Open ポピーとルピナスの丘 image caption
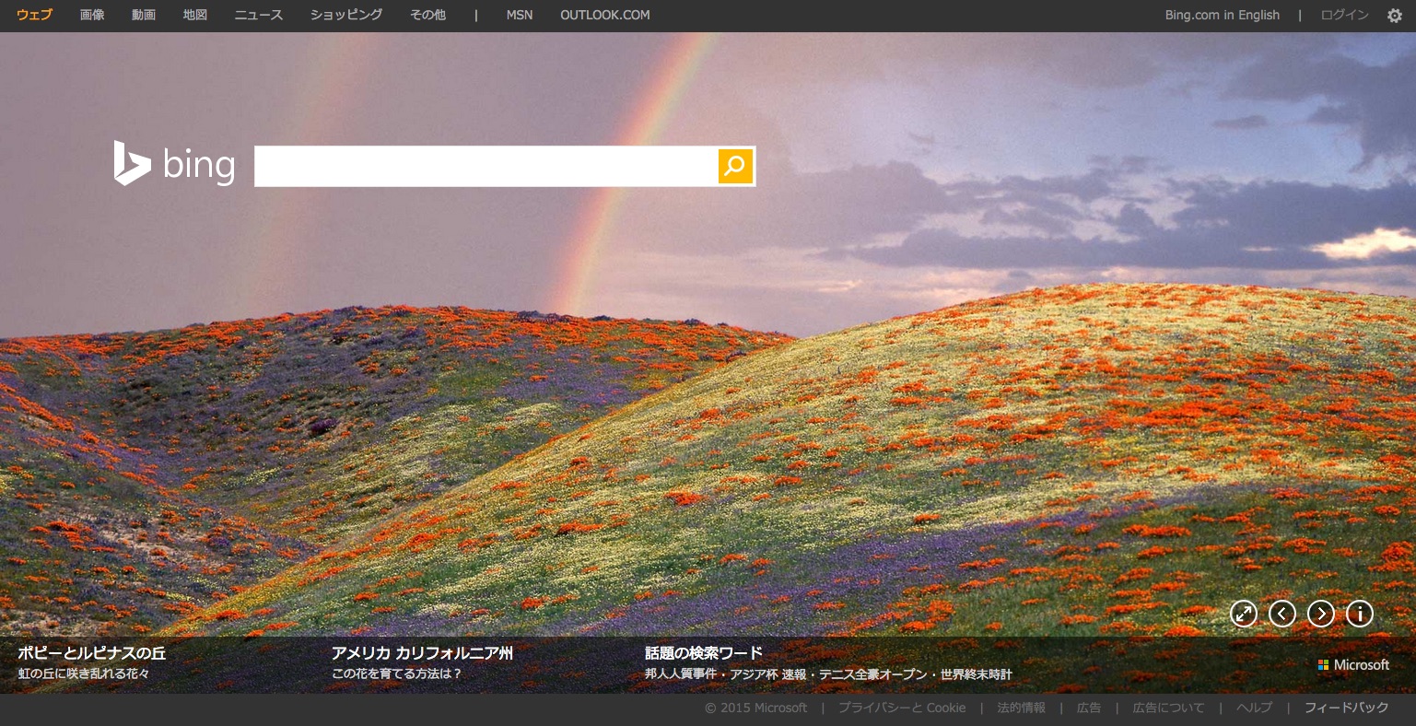Image resolution: width=1416 pixels, height=726 pixels. tap(92, 653)
